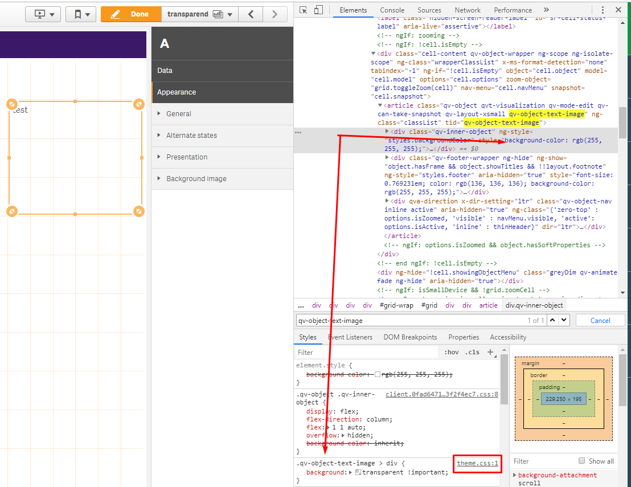
Task: Open the theme.css:1 source link
Action: coord(477,464)
